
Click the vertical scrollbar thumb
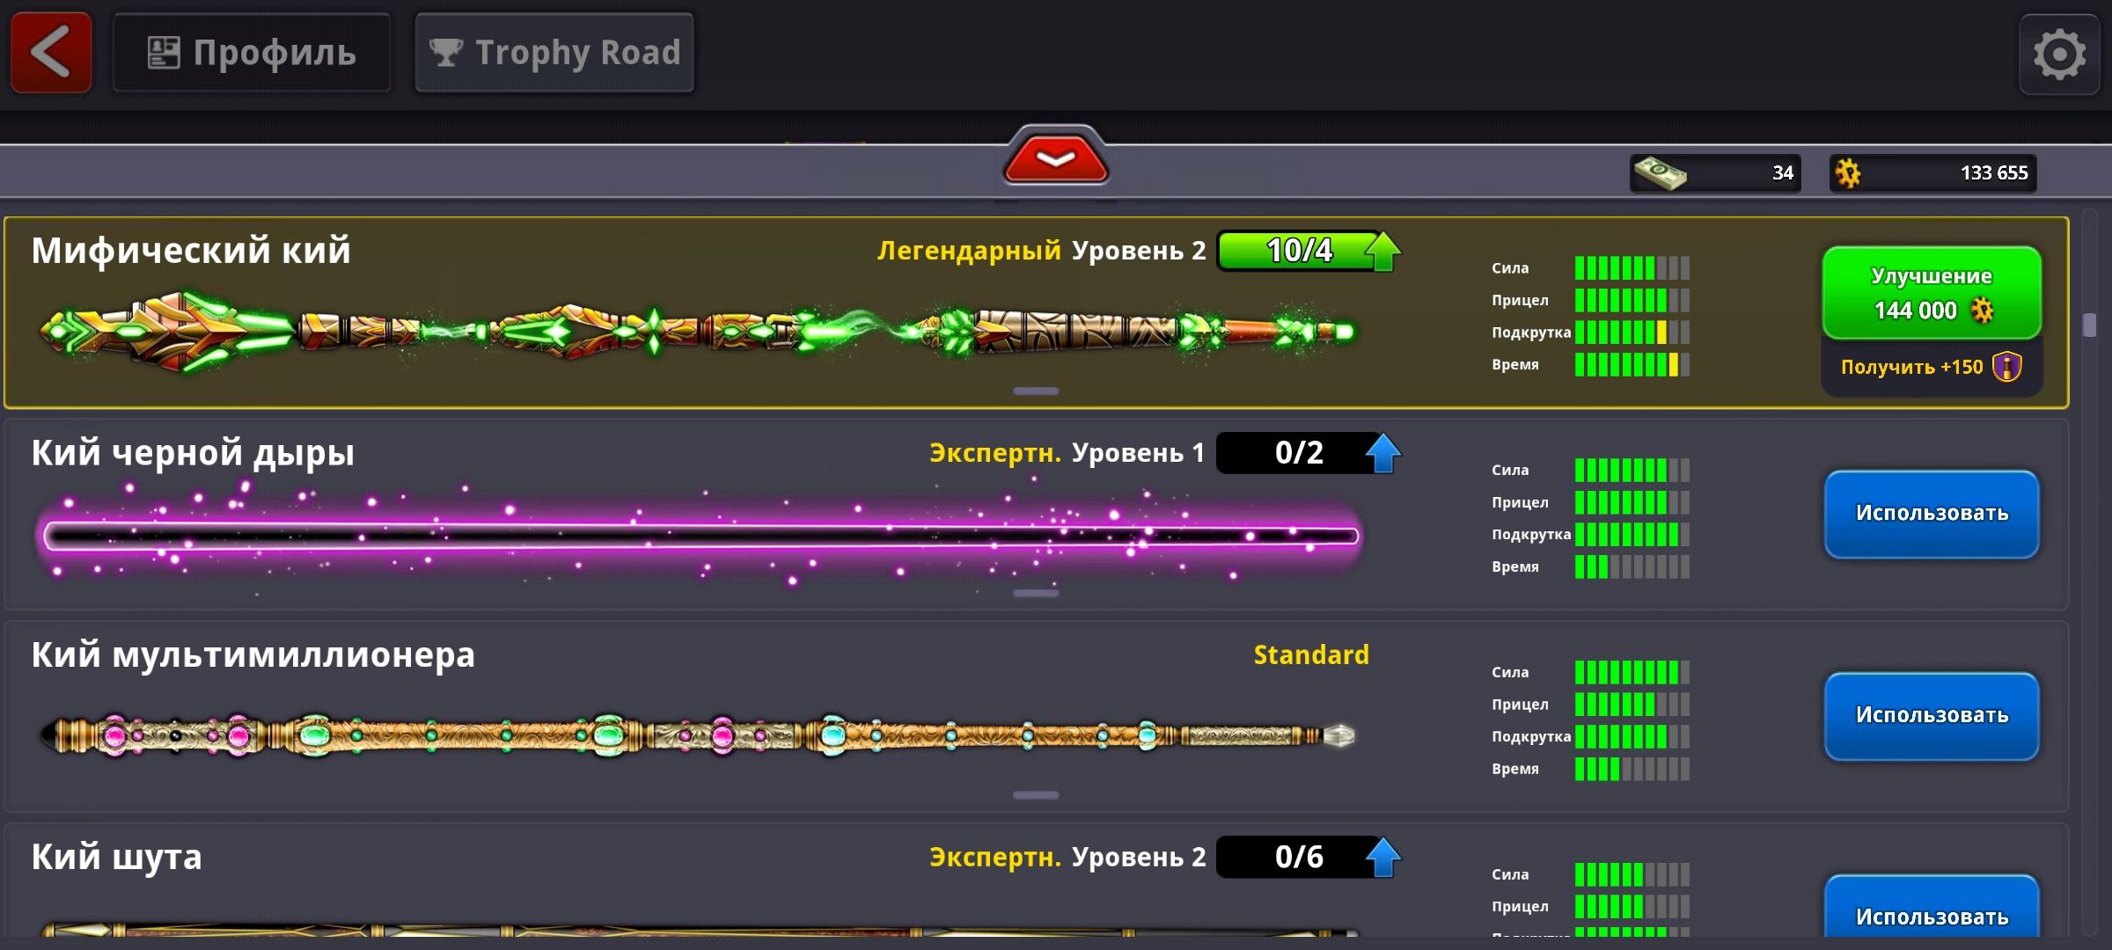pos(2090,325)
